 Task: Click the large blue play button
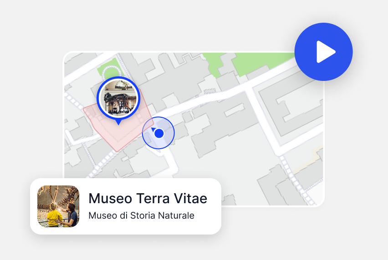323,52
